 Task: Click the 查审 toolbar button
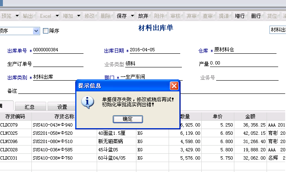tap(207, 16)
